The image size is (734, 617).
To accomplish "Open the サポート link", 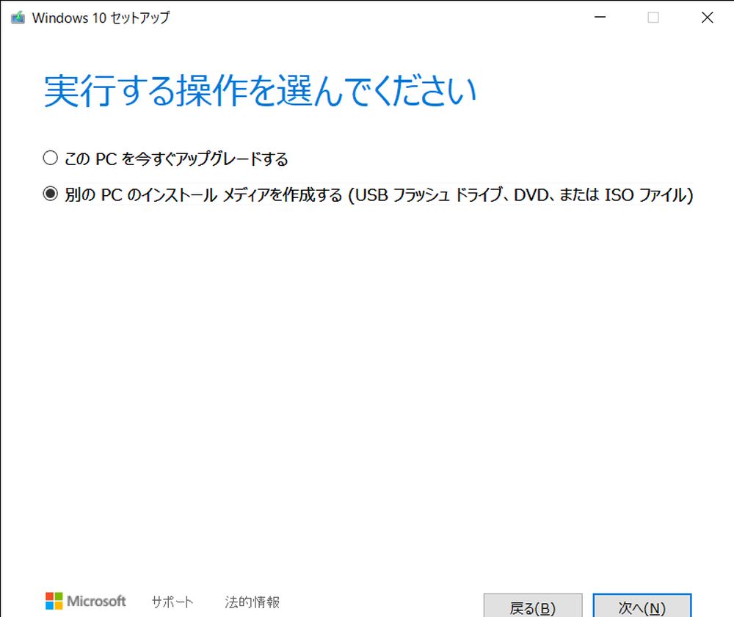I will click(171, 601).
